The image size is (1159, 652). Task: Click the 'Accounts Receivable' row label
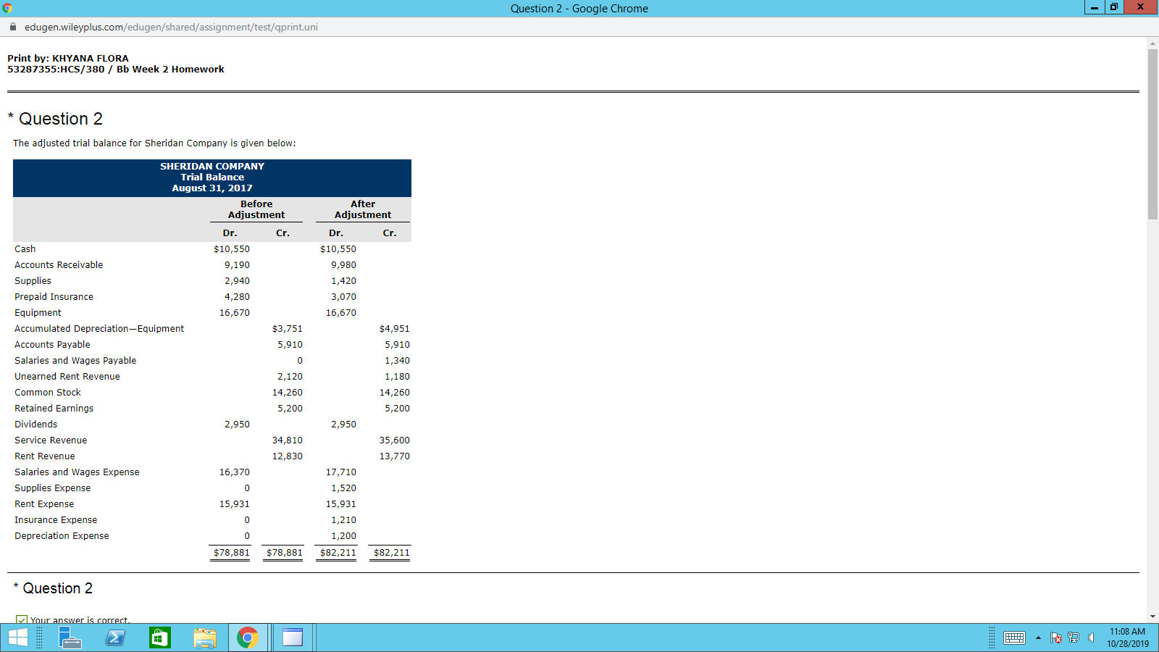pos(59,265)
